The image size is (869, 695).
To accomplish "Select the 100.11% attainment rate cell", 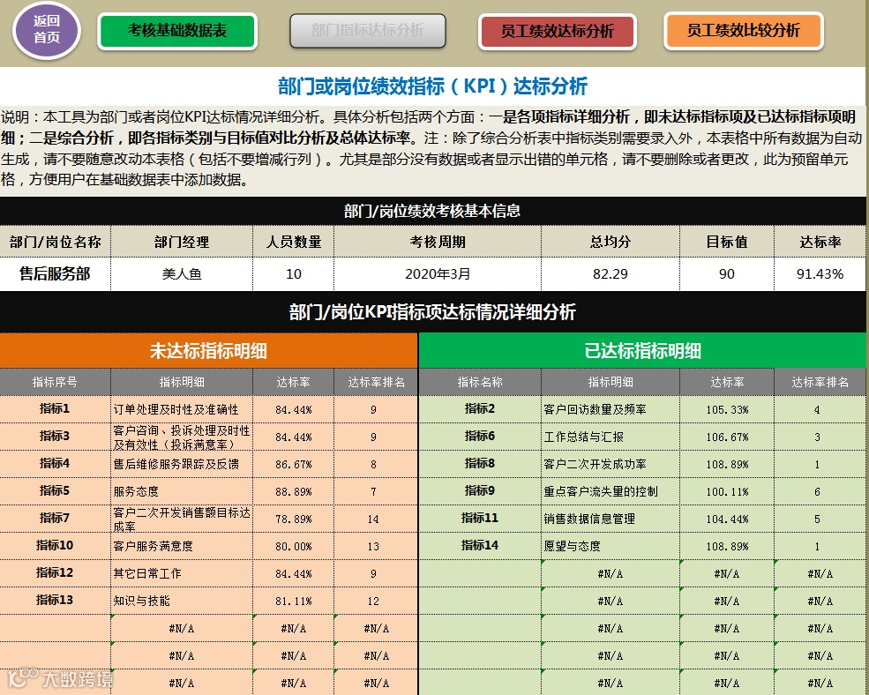I will pos(727,491).
